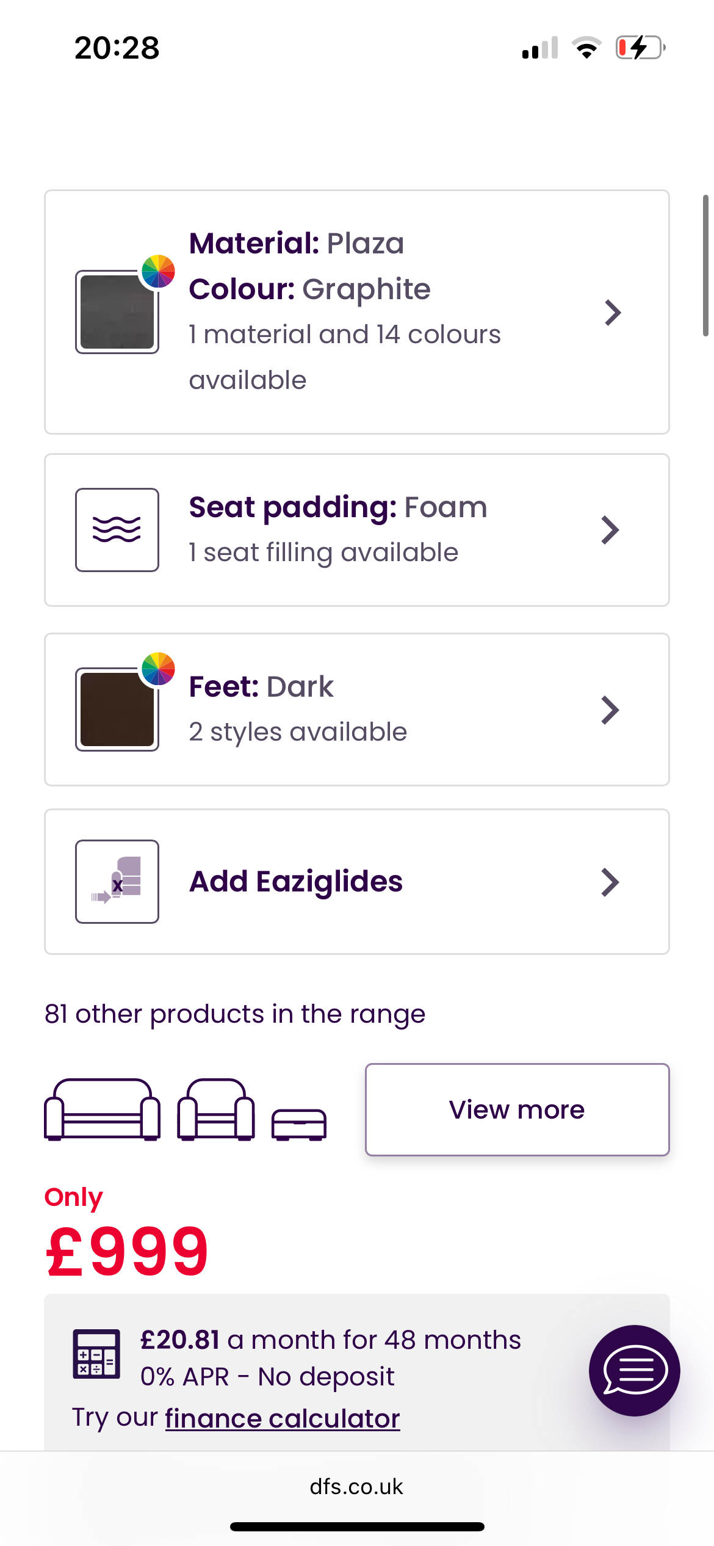Select the three-seater sofa range icon

pos(103,1109)
